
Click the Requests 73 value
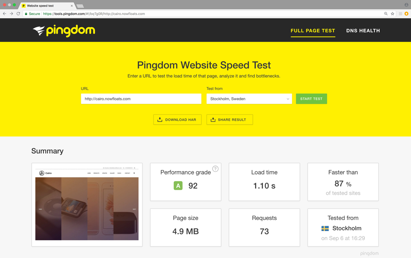(264, 232)
